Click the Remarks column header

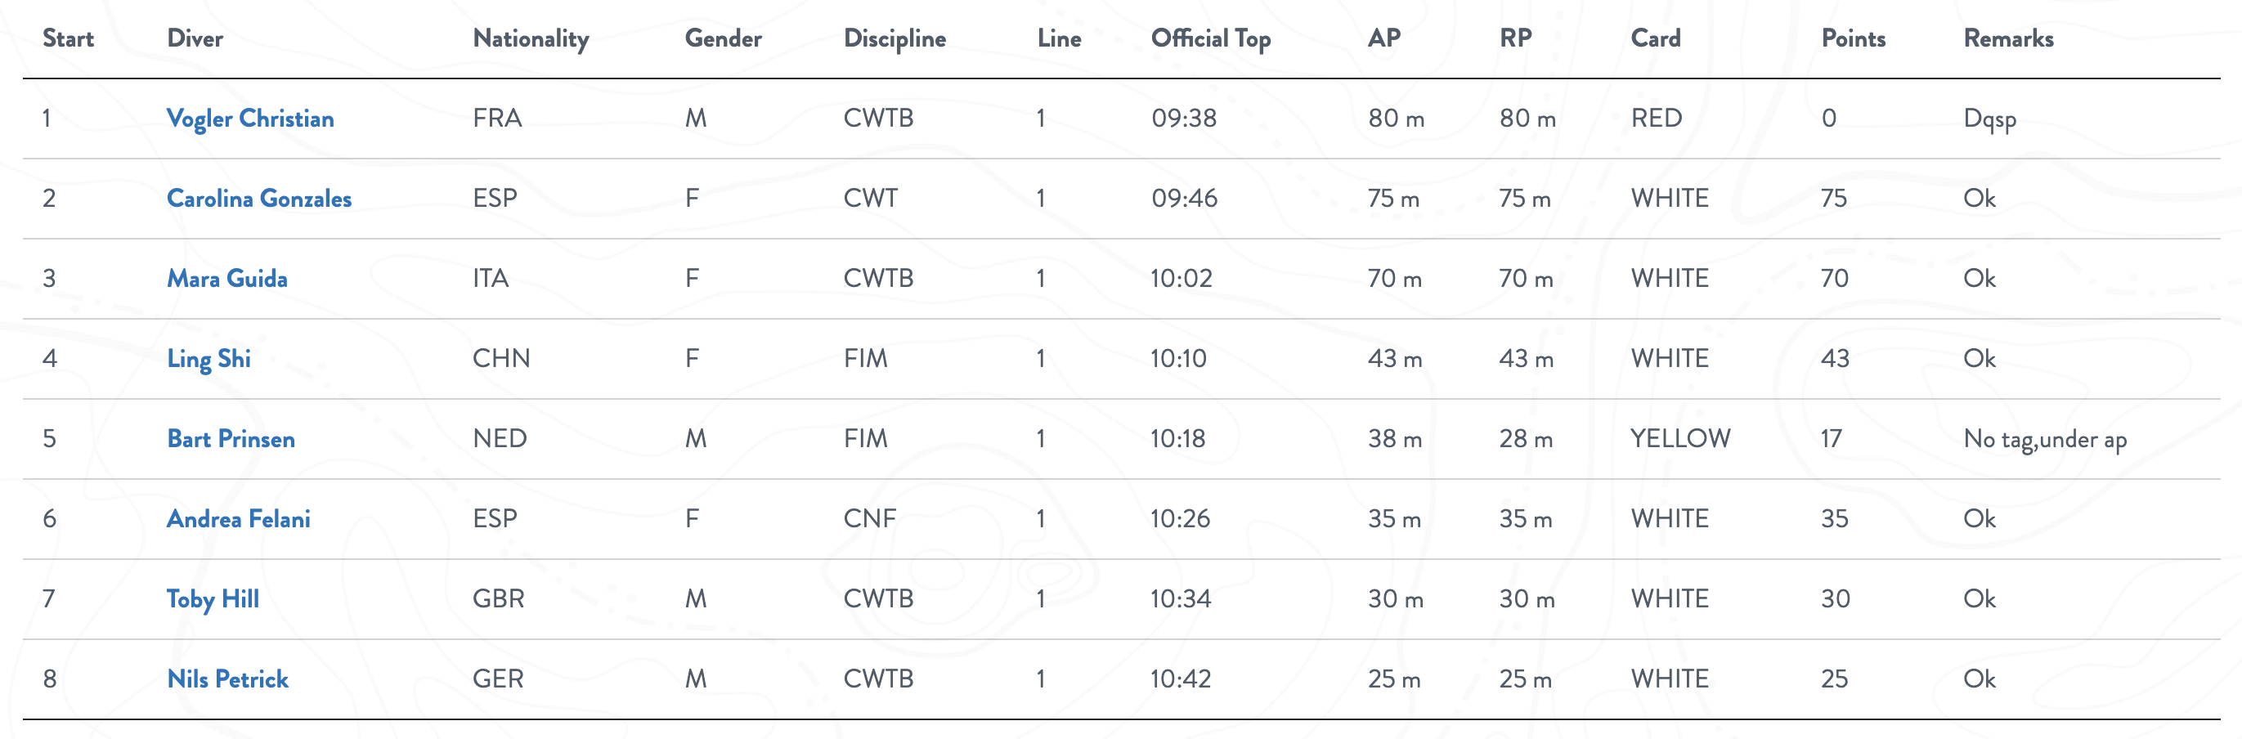2008,38
